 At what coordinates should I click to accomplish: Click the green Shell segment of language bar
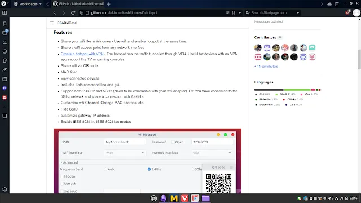pyautogui.click(x=297, y=90)
